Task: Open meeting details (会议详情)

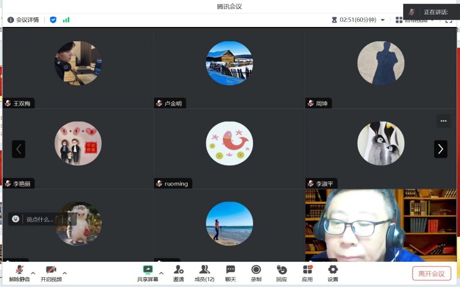Action: click(23, 20)
